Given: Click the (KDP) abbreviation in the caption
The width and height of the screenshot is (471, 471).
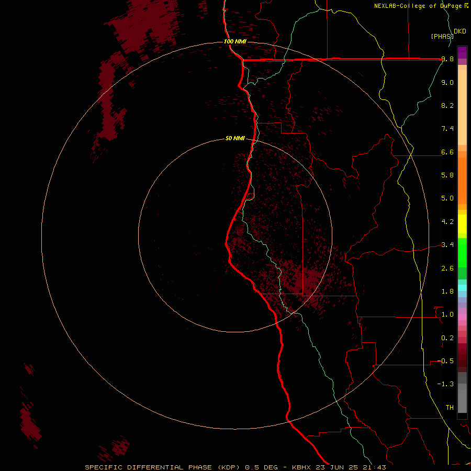Looking at the screenshot, I should click(x=230, y=467).
